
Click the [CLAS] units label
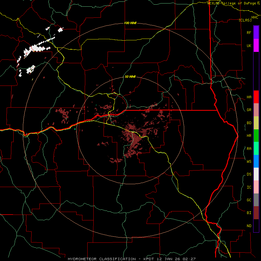click(x=245, y=20)
